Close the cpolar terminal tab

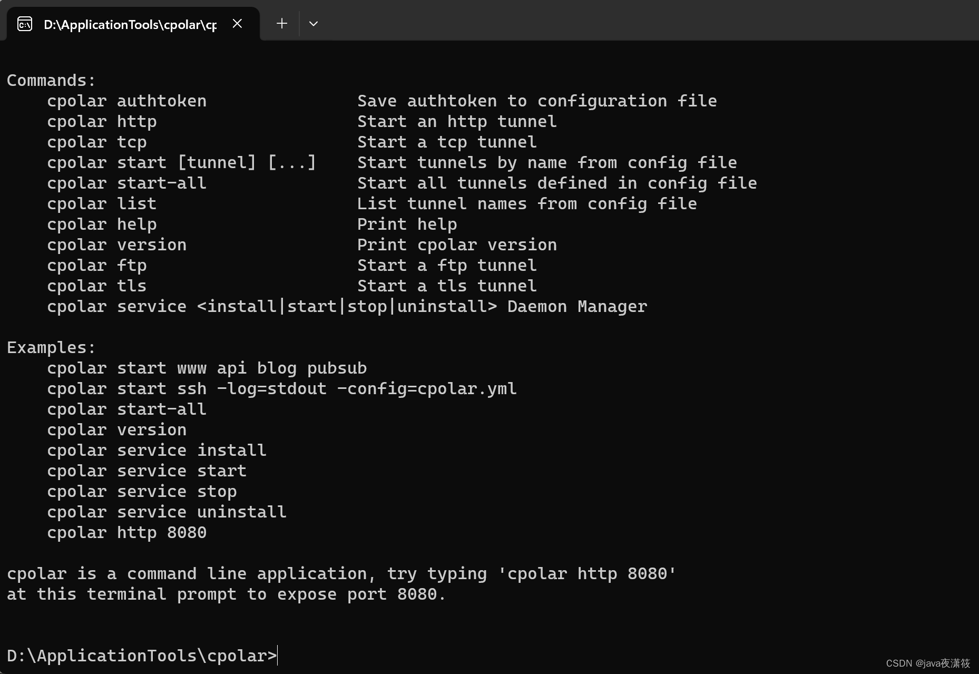(237, 24)
